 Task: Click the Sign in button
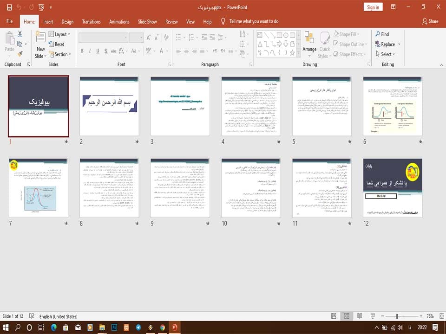[373, 7]
